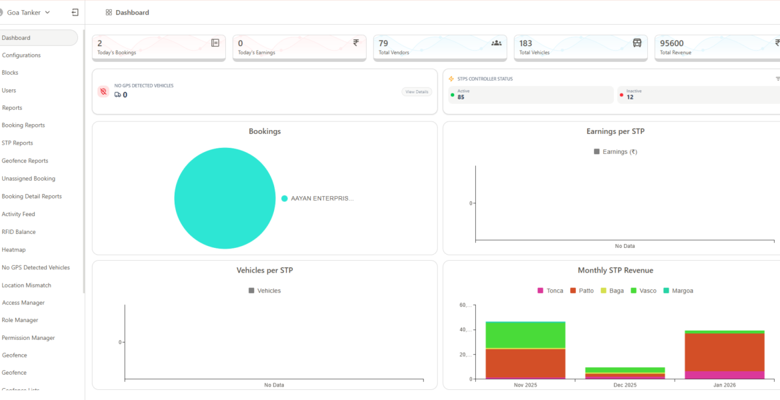Click the bookings list icon on Today's Bookings card
This screenshot has height=400, width=780.
click(215, 43)
